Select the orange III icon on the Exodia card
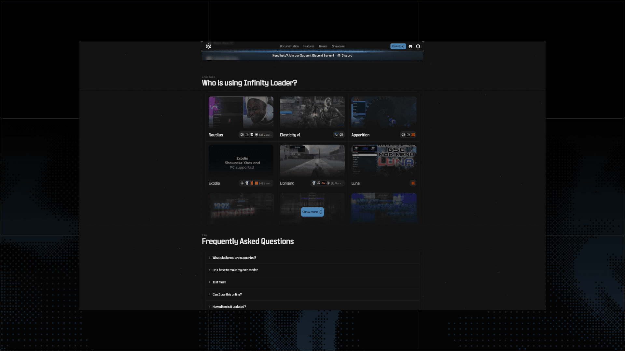Screen dimensions: 625x351 [x=257, y=183]
